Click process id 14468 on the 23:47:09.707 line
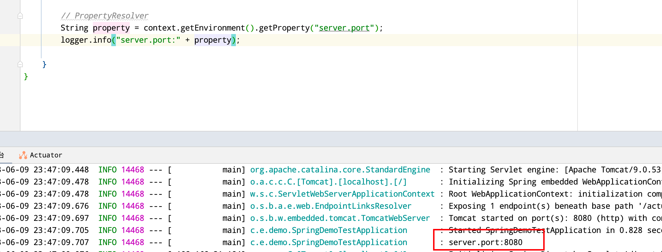 point(133,242)
